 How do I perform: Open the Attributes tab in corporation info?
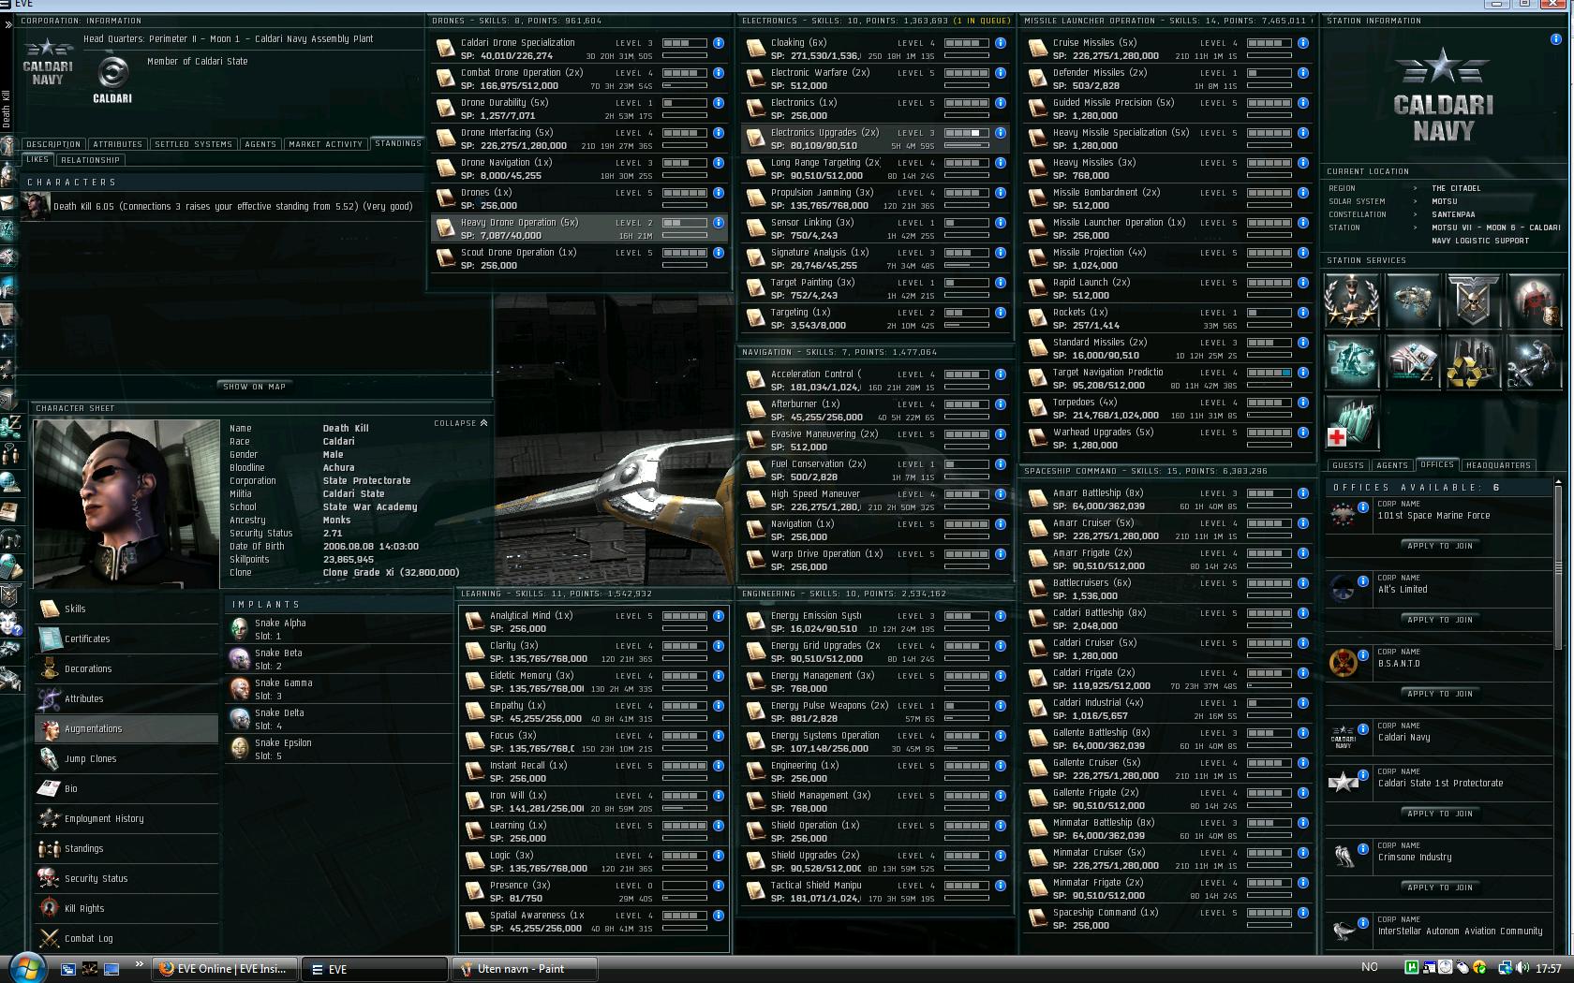coord(118,144)
